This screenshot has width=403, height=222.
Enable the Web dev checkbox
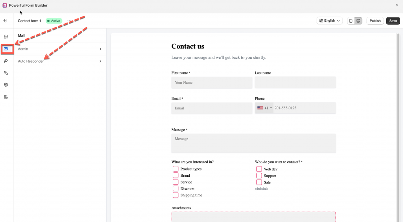(x=259, y=169)
